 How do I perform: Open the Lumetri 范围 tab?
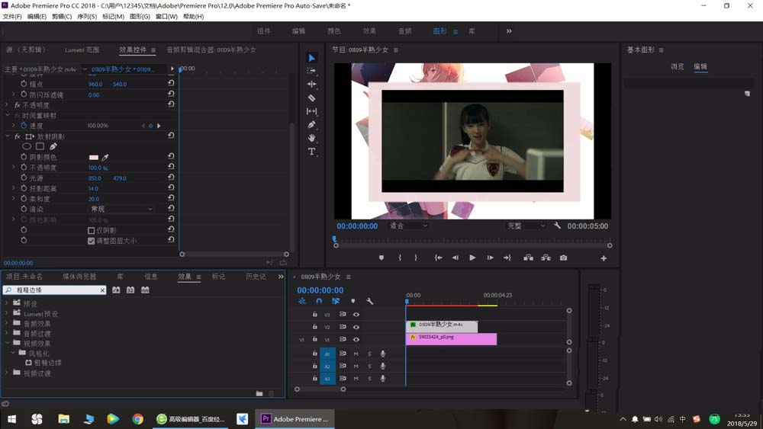[x=82, y=50]
